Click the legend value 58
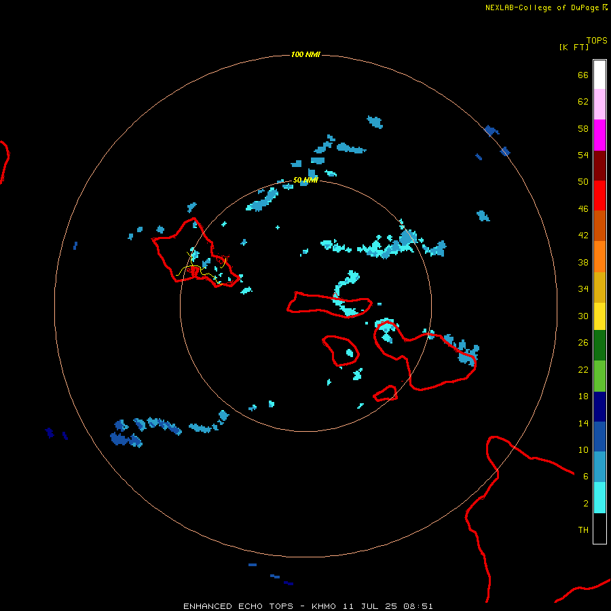The width and height of the screenshot is (611, 611). (x=583, y=128)
